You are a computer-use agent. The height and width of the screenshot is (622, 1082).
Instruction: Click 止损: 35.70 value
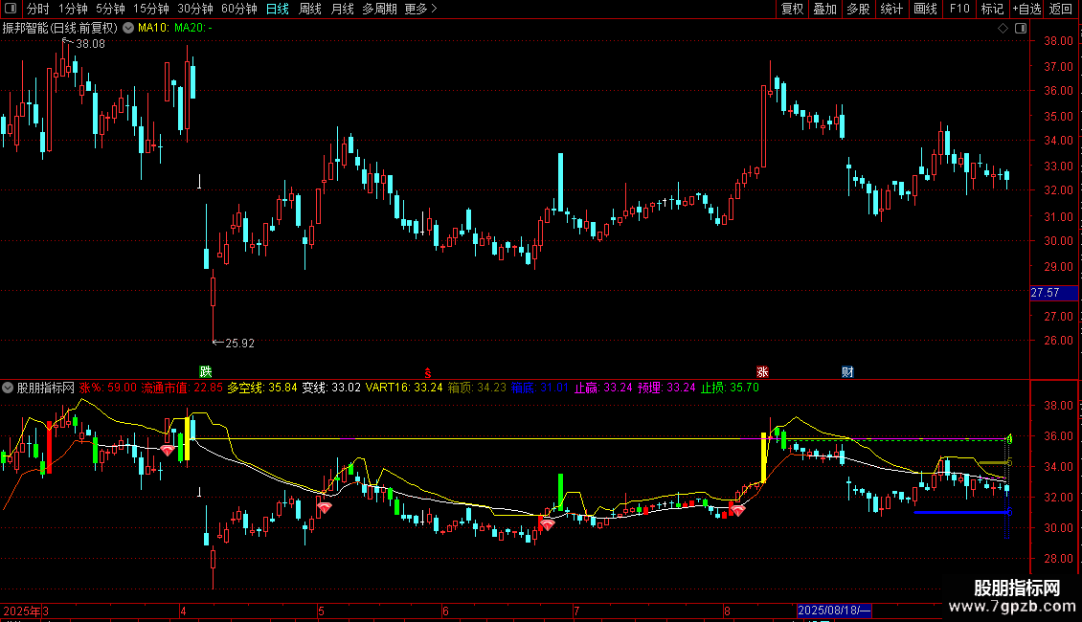click(730, 389)
